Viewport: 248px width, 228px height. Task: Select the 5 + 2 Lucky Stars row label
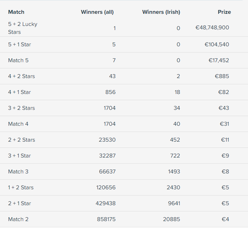pyautogui.click(x=22, y=28)
